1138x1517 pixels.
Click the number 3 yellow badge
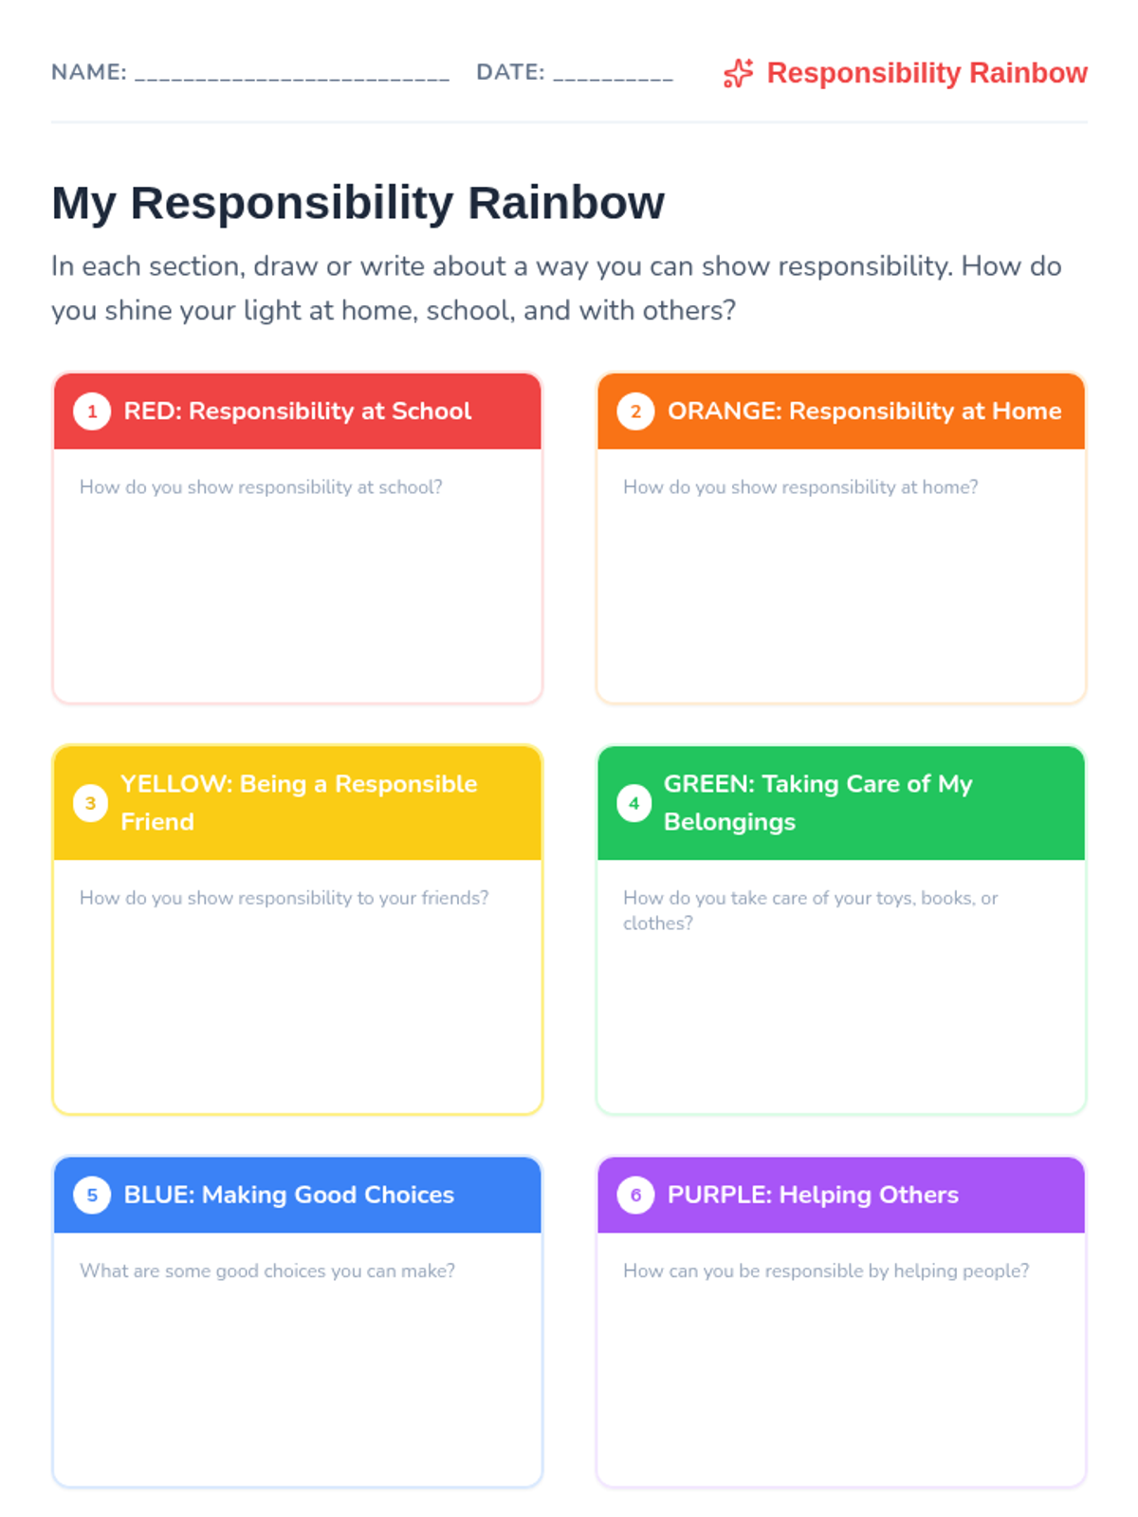pyautogui.click(x=90, y=803)
